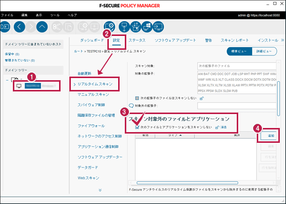This screenshot has width=286, height=204.
Task: Switch to the ソフトウェア アップデート tab
Action: point(175,40)
